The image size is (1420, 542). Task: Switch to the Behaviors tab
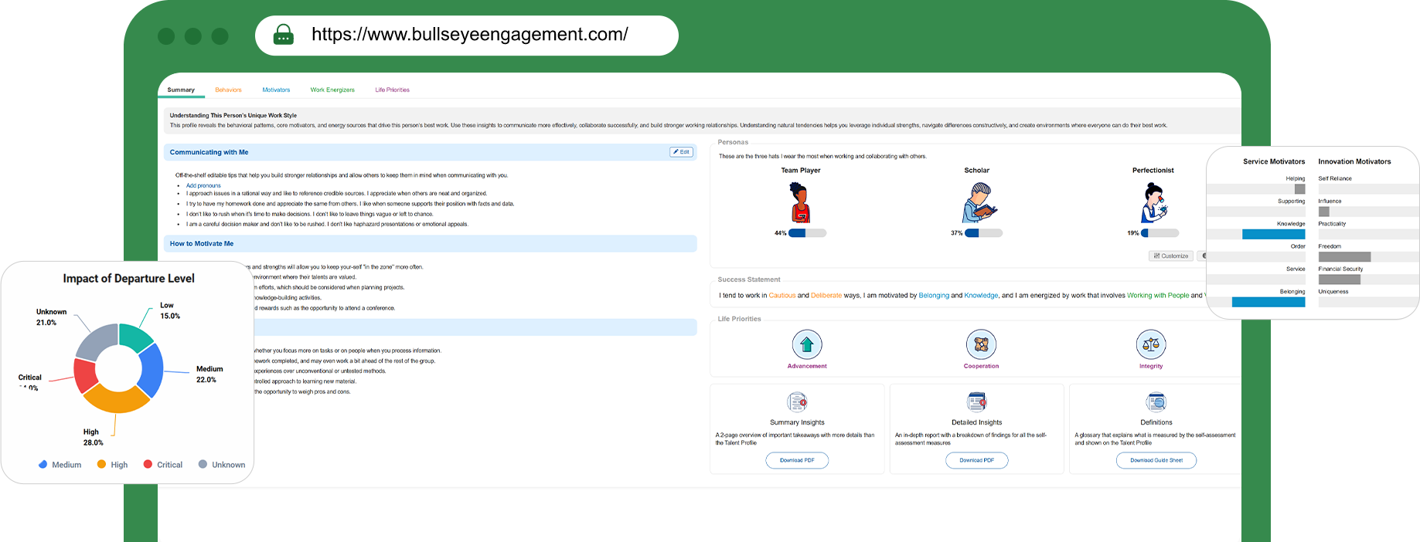click(228, 90)
